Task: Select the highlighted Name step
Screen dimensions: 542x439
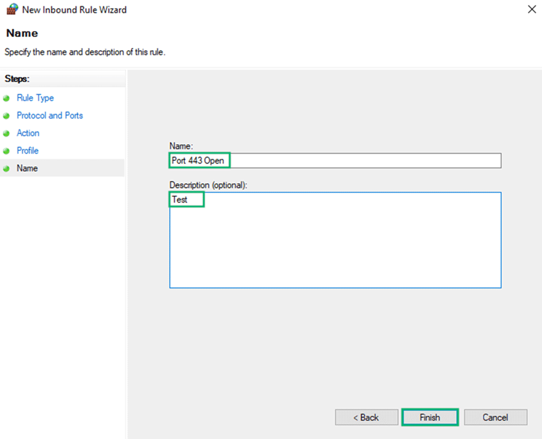Action: [27, 168]
